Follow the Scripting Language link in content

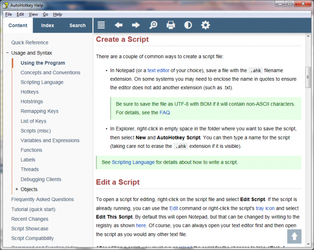(x=133, y=162)
